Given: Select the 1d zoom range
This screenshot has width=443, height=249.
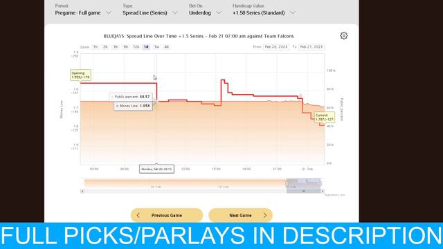Looking at the screenshot, I should (146, 47).
